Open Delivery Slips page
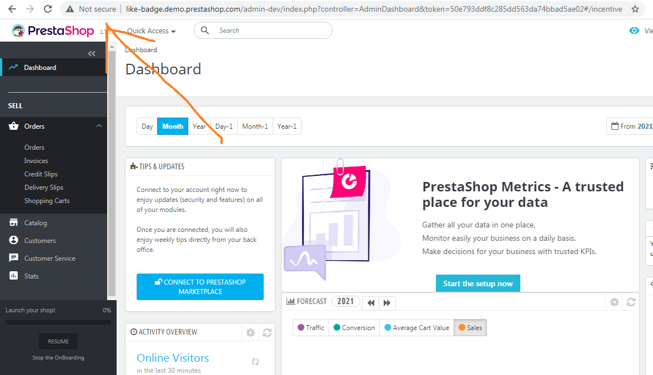This screenshot has width=653, height=375. pos(44,187)
